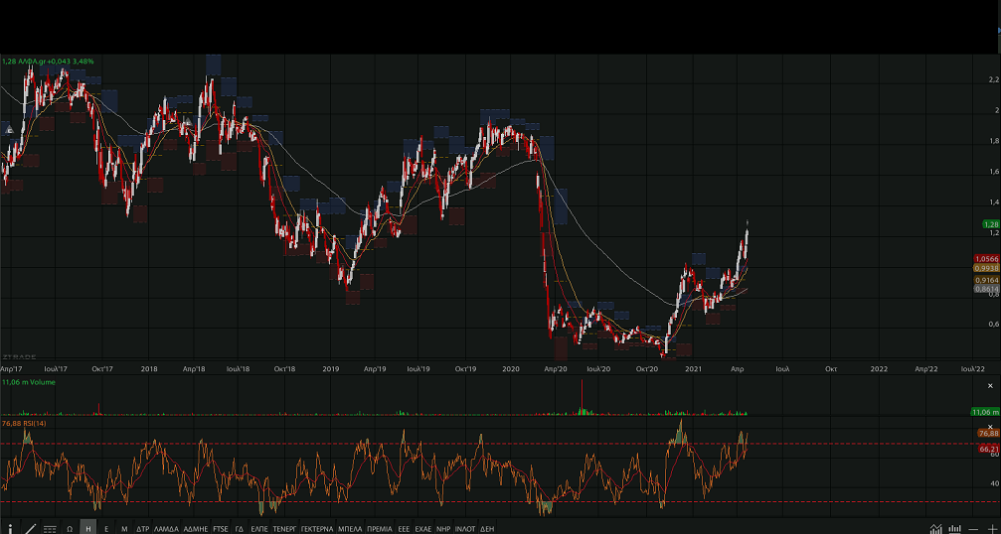
Task: Open the chart type icon
Action: click(x=935, y=528)
